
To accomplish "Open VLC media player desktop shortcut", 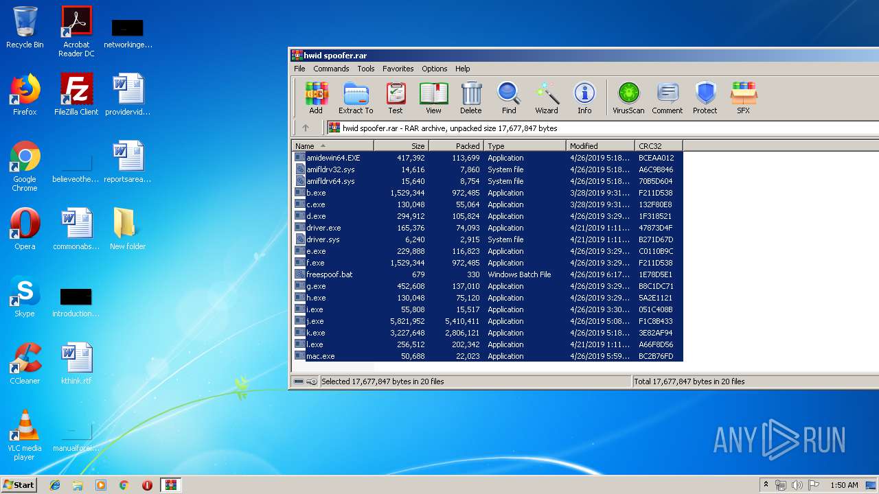I will click(x=25, y=435).
